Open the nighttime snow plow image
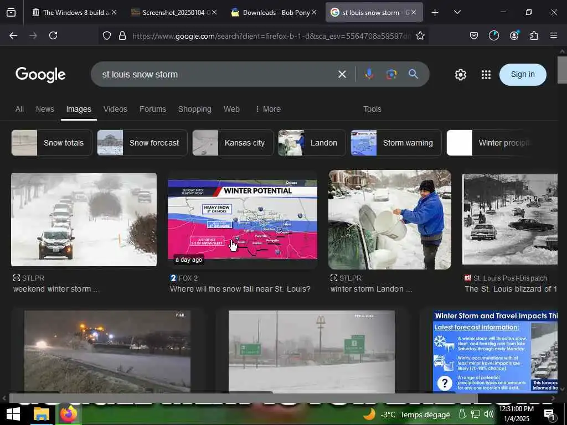Screen dimensions: 567x425 [107, 351]
